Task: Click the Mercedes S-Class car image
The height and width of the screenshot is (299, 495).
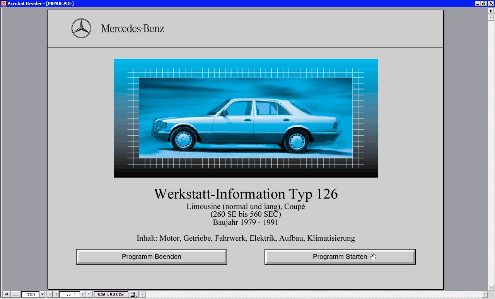Action: [x=246, y=118]
